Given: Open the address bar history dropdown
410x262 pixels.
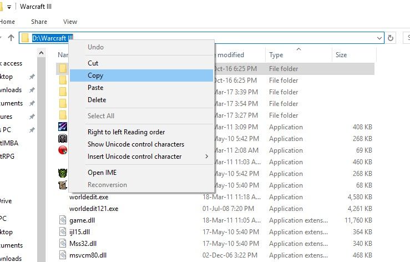Looking at the screenshot, I should pos(379,38).
